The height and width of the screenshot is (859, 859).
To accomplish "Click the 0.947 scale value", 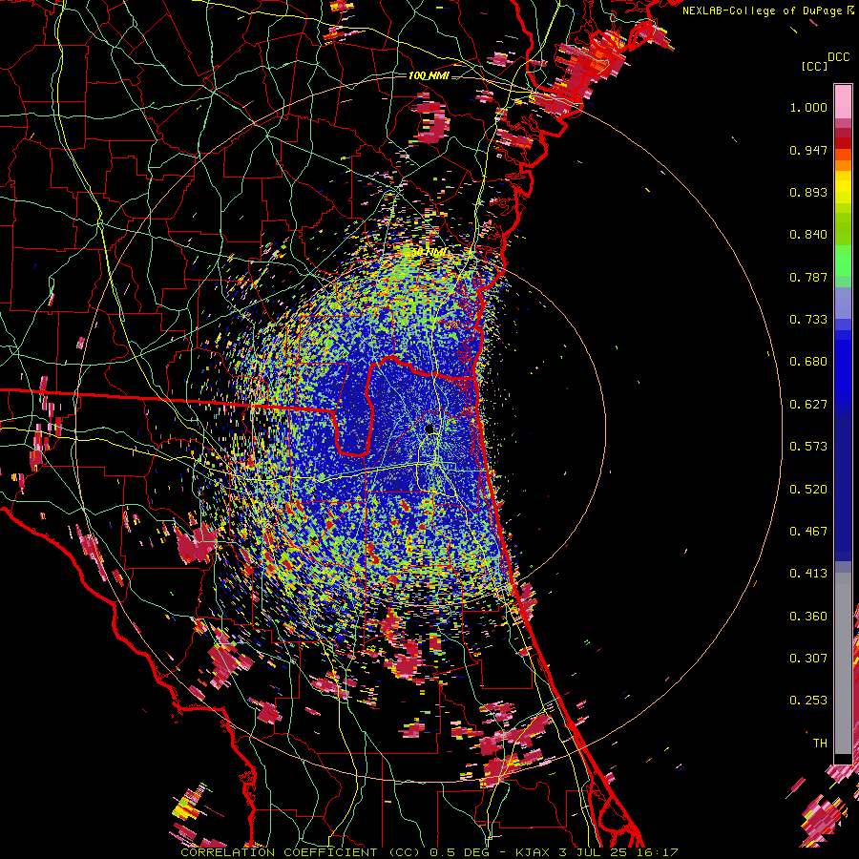I will (808, 150).
